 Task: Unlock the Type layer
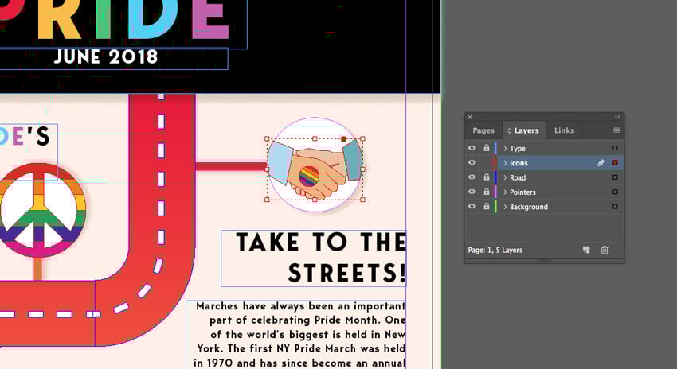pyautogui.click(x=487, y=148)
